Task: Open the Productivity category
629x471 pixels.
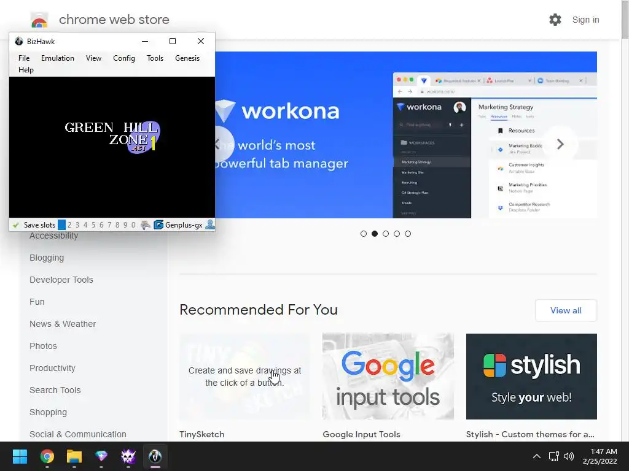Action: 53,368
